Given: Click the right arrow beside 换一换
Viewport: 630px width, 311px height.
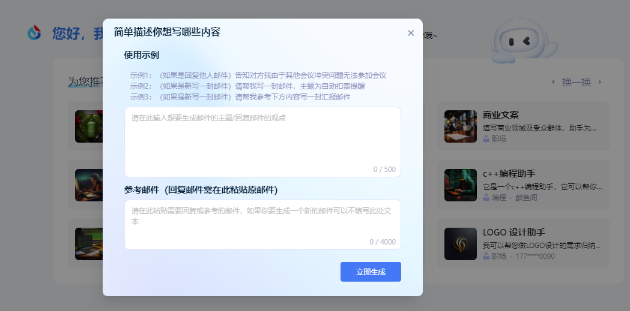Looking at the screenshot, I should coord(600,81).
